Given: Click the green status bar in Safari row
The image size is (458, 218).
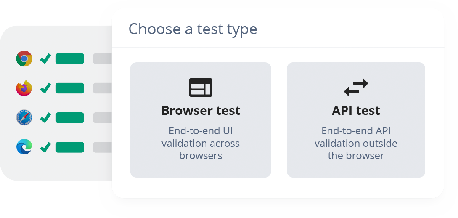Looking at the screenshot, I should pyautogui.click(x=70, y=117).
